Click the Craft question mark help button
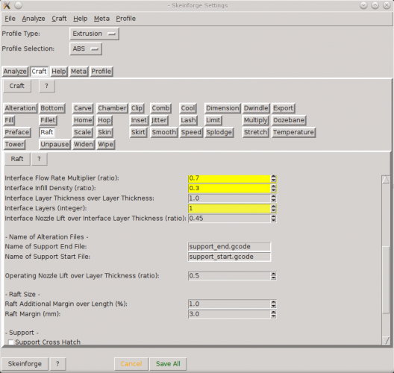This screenshot has width=394, height=373. 47,86
